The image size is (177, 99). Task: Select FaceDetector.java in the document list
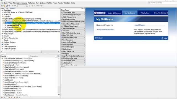click(x=73, y=19)
